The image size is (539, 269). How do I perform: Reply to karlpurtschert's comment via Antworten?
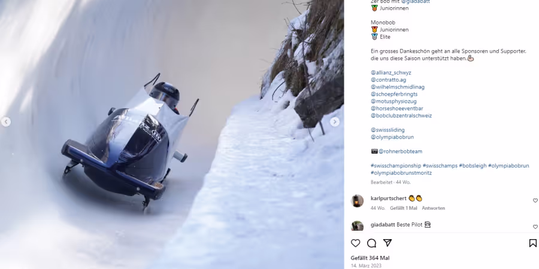click(433, 208)
